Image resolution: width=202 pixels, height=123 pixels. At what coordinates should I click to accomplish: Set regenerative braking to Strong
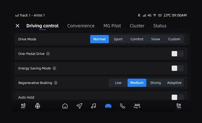tap(155, 83)
